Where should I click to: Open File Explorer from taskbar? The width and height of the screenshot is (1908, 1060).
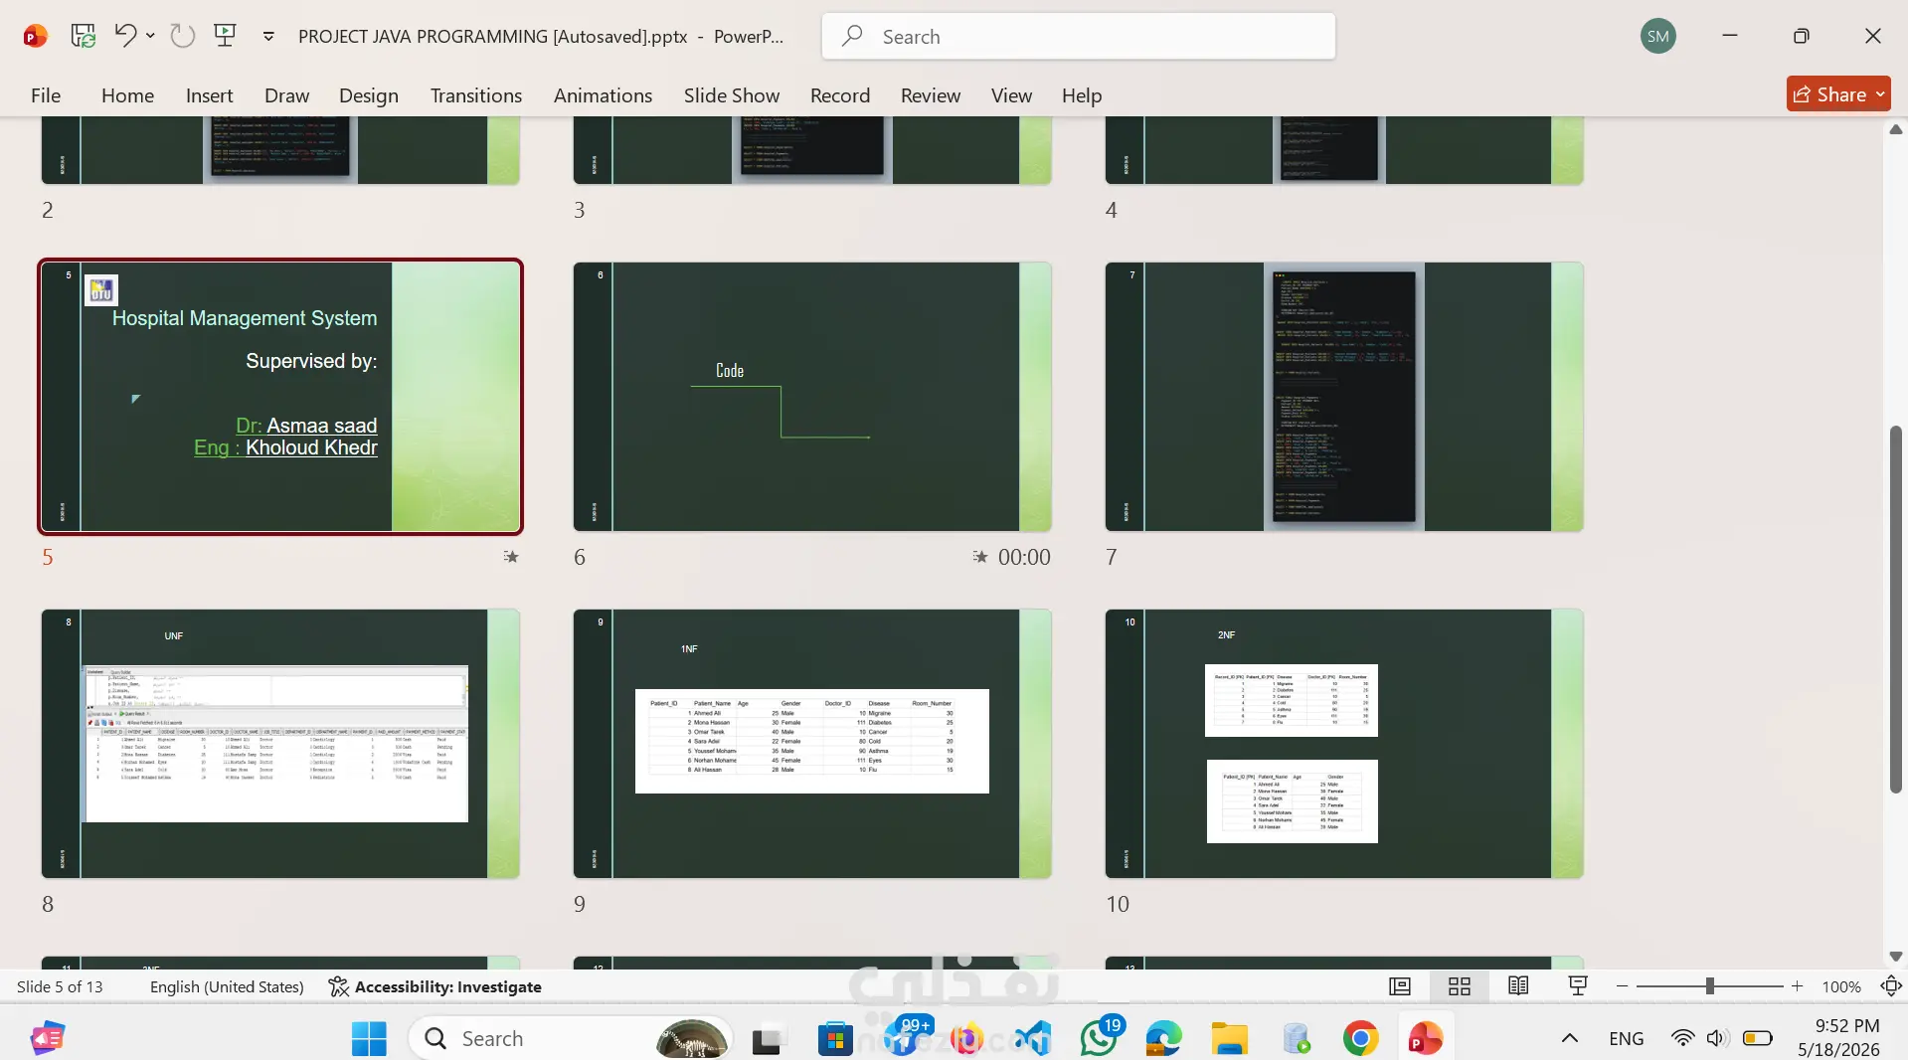1230,1039
